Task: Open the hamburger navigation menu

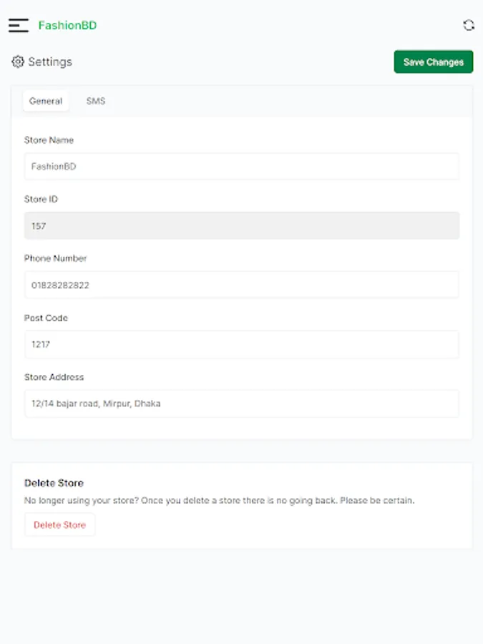Action: click(x=17, y=26)
